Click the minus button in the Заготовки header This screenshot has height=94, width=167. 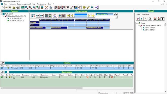pos(8,72)
